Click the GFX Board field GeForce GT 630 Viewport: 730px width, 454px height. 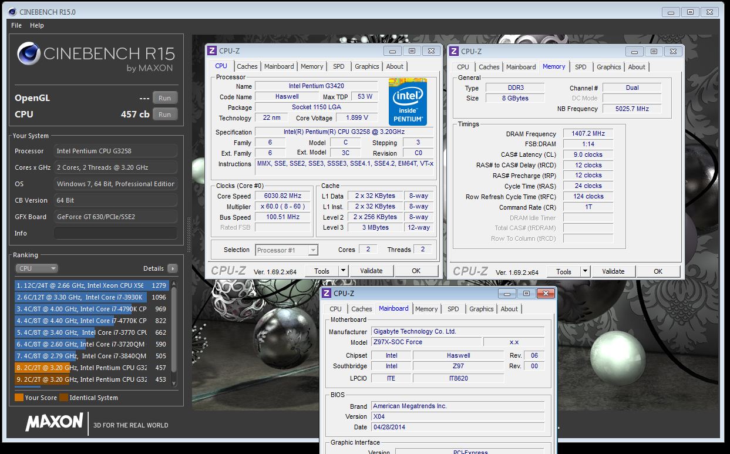(116, 217)
